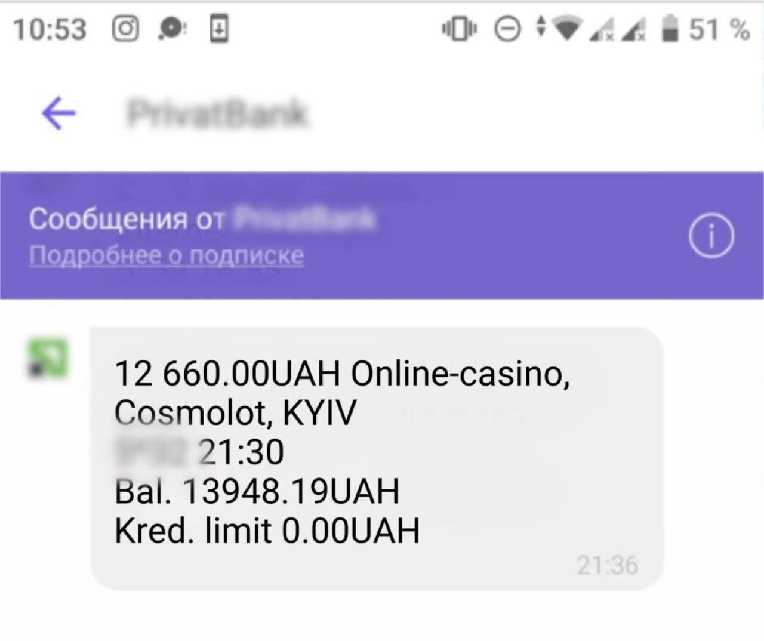Tap the 'Kred. limit 0.00UAH' line
Image resolution: width=764 pixels, height=641 pixels.
(267, 531)
